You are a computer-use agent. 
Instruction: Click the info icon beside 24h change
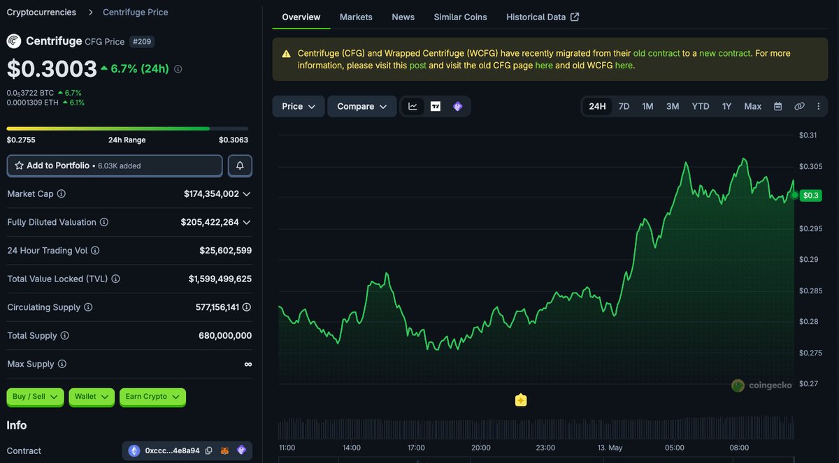[178, 69]
